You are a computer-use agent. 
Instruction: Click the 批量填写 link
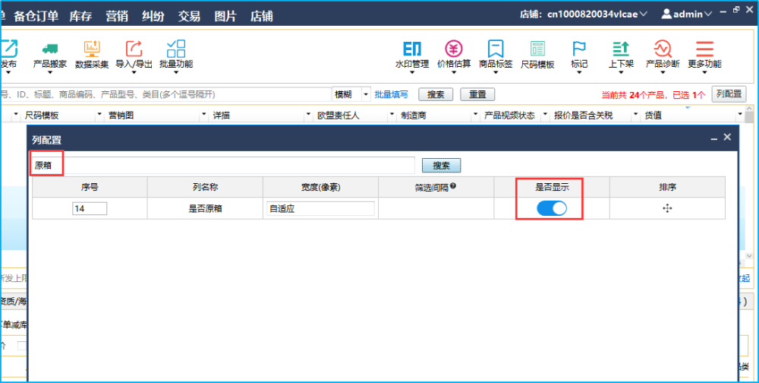point(391,94)
